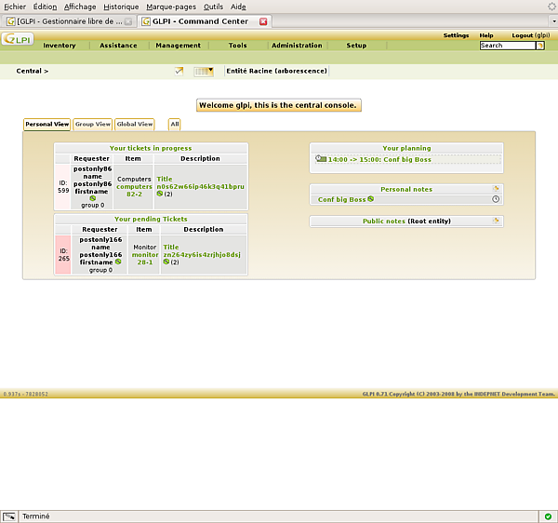The image size is (558, 523).
Task: Switch to the Group View tab
Action: pyautogui.click(x=93, y=124)
